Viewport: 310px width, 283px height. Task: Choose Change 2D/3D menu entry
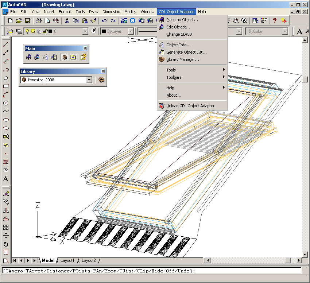point(193,34)
